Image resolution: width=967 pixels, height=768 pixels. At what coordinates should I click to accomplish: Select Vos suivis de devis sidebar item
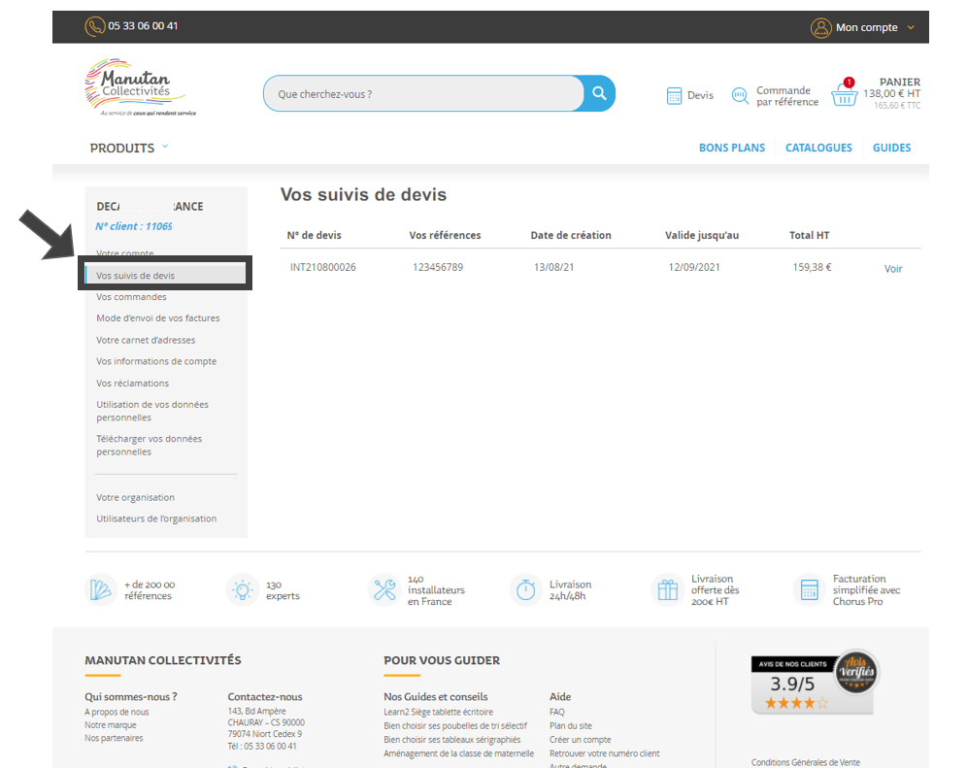(136, 276)
